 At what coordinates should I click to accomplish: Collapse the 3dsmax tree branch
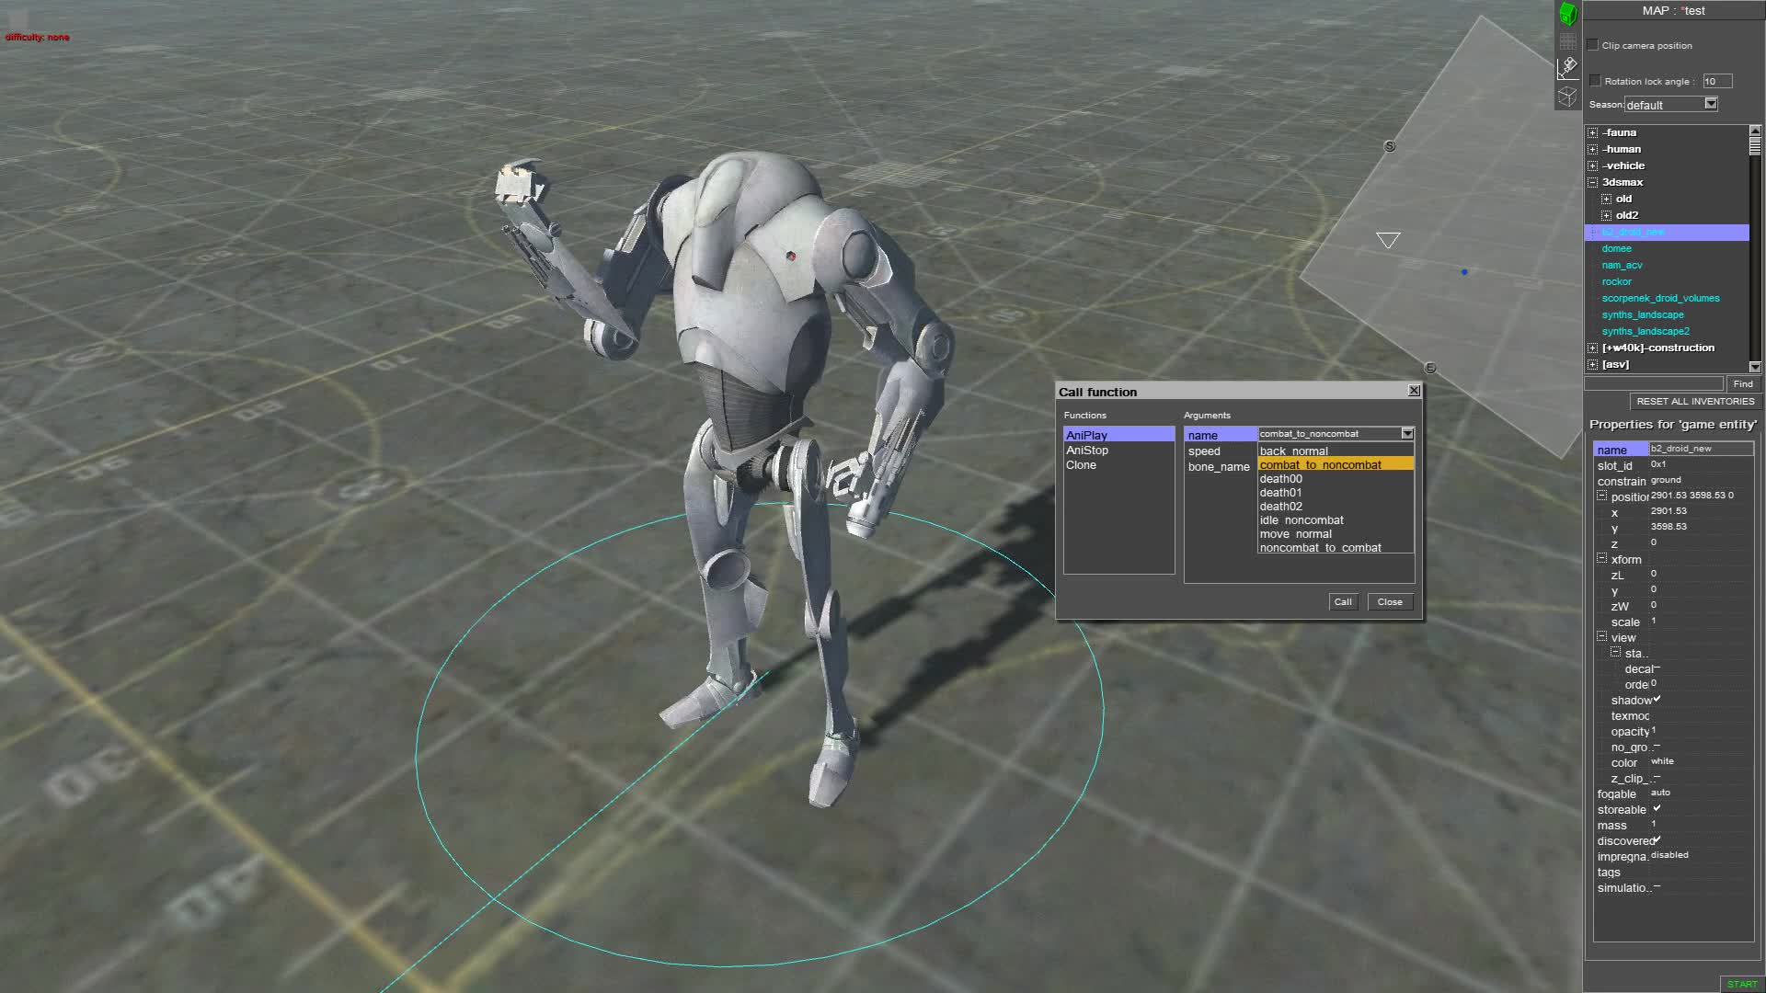(1592, 182)
